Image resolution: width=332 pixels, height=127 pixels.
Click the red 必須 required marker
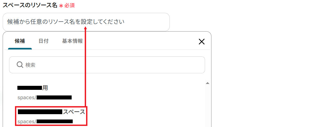point(70,6)
